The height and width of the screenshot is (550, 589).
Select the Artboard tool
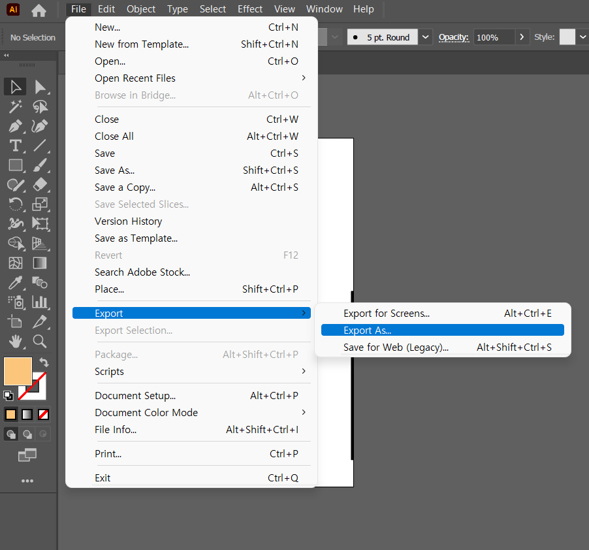tap(16, 322)
